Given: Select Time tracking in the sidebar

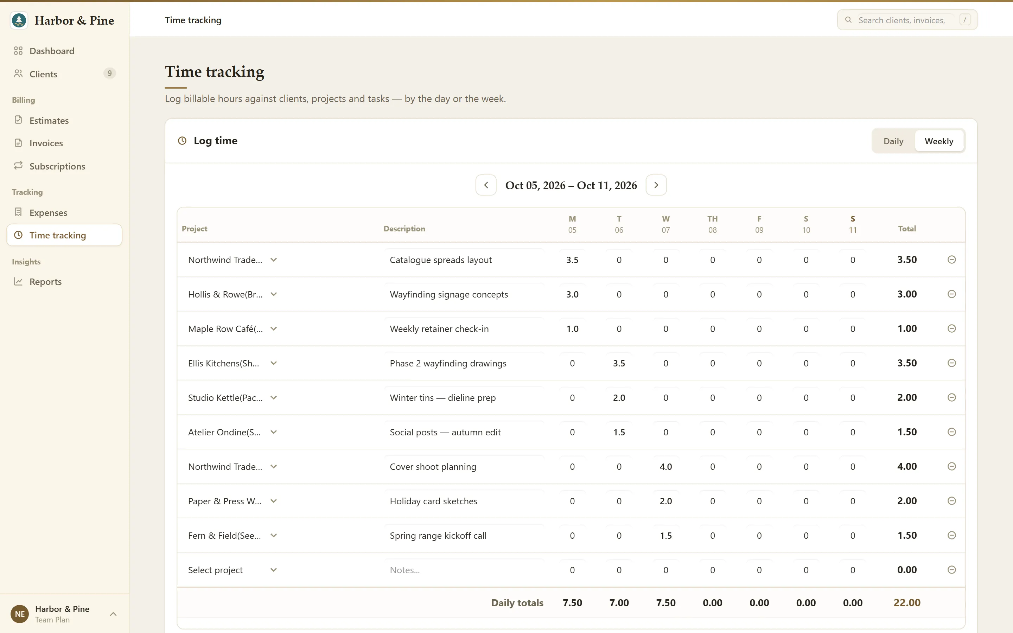Looking at the screenshot, I should point(64,235).
